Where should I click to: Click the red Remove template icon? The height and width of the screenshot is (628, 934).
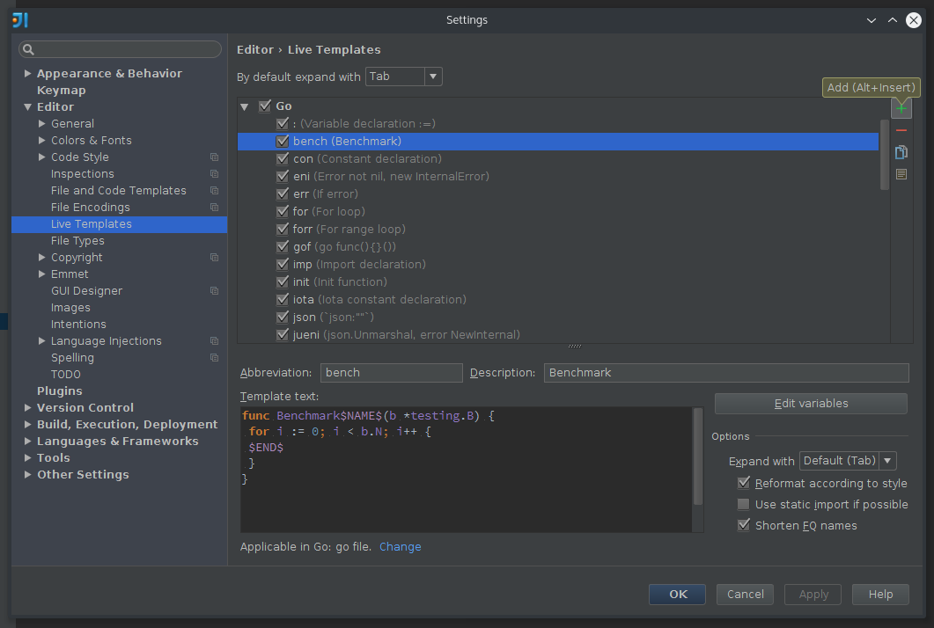(901, 129)
